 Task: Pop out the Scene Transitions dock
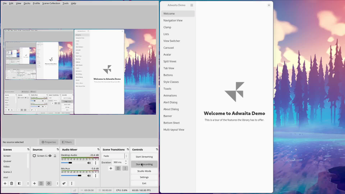coord(128,149)
